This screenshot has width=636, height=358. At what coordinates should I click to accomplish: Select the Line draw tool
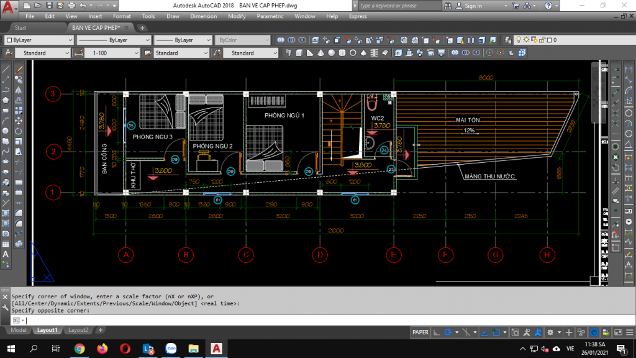pos(6,70)
